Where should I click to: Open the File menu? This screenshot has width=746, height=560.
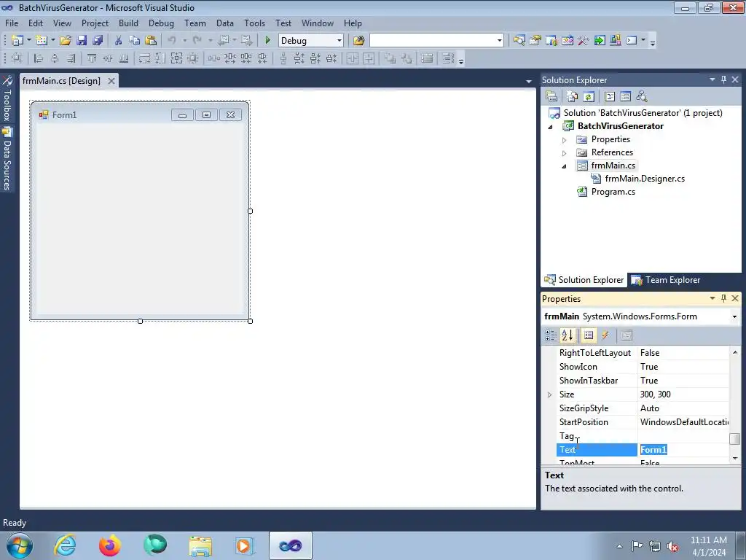12,23
